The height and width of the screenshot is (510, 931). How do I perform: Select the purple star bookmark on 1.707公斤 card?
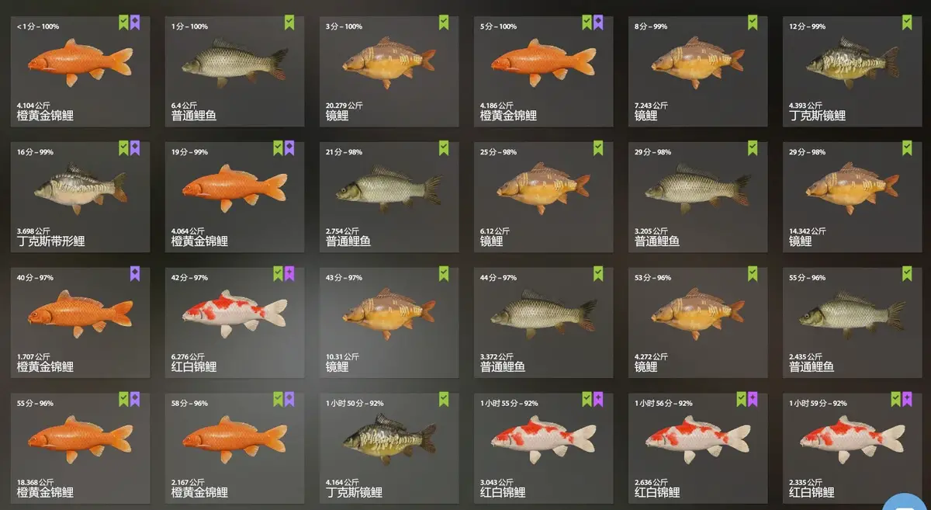point(135,273)
